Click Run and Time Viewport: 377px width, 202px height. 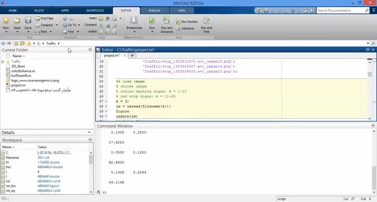click(x=206, y=24)
